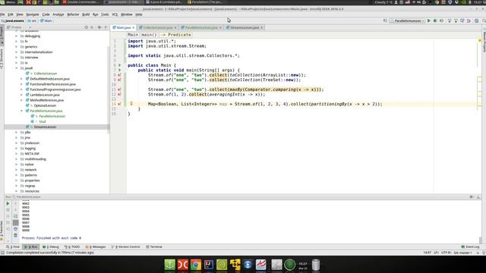The height and width of the screenshot is (273, 486).
Task: Select StreamsLesson in the project tree
Action: (x=45, y=127)
